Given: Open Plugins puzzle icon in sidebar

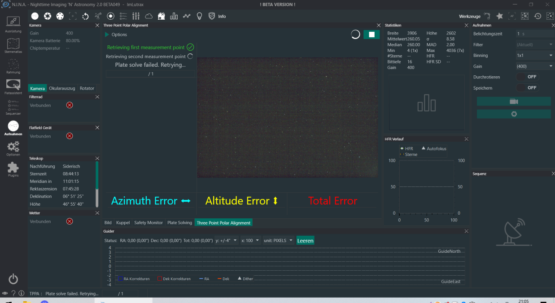Looking at the screenshot, I should coord(13,170).
